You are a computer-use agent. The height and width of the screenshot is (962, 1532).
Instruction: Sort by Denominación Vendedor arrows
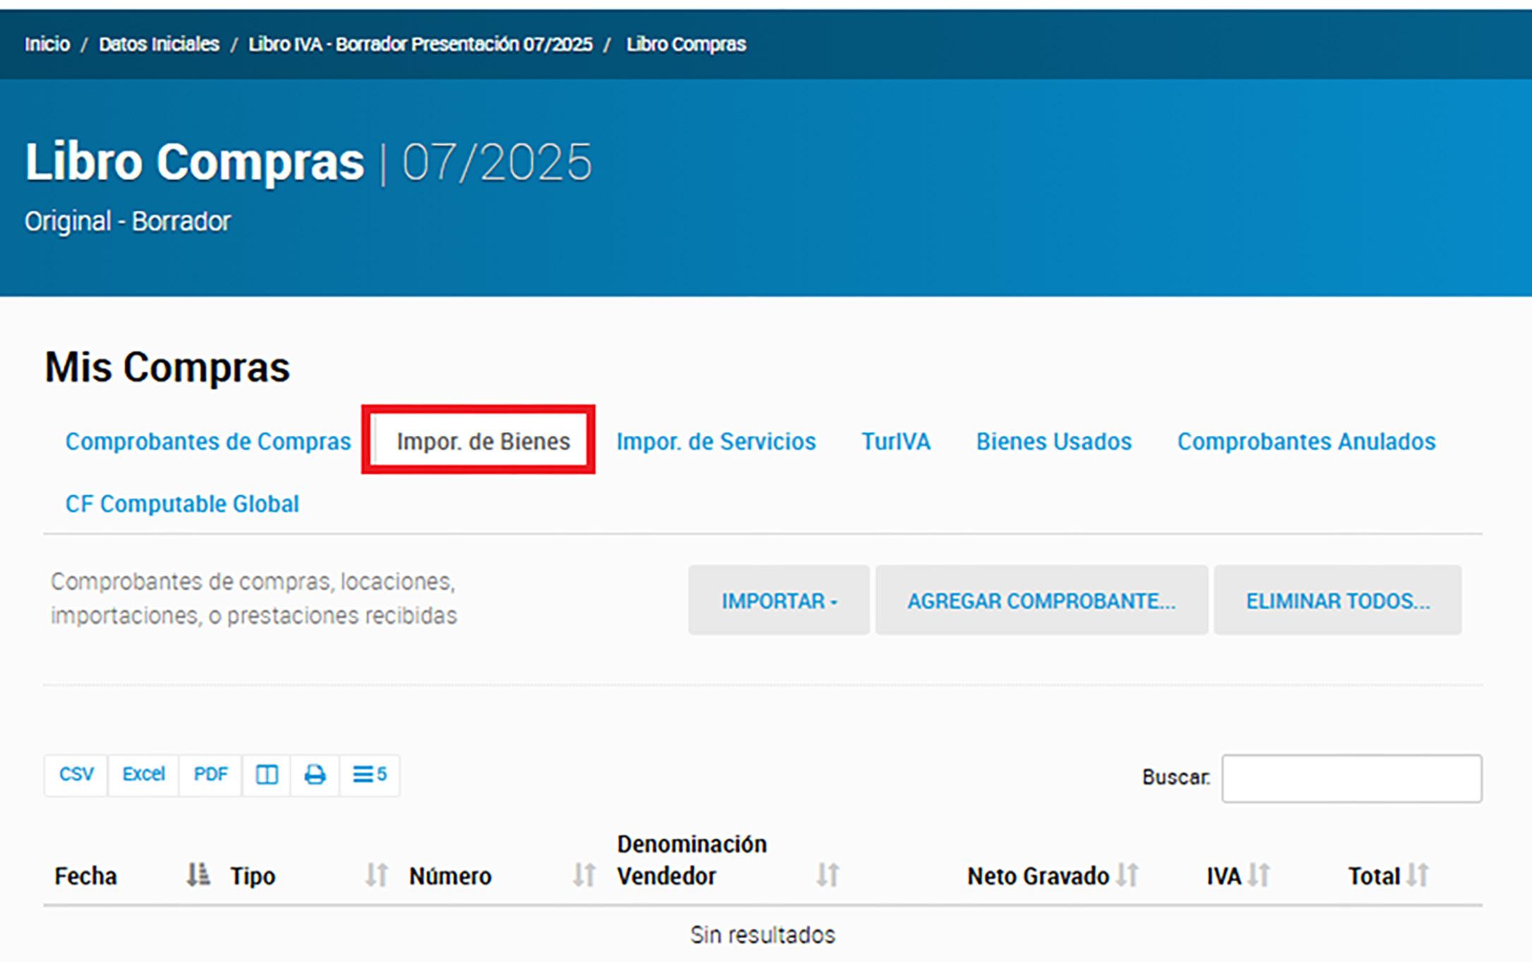click(828, 875)
